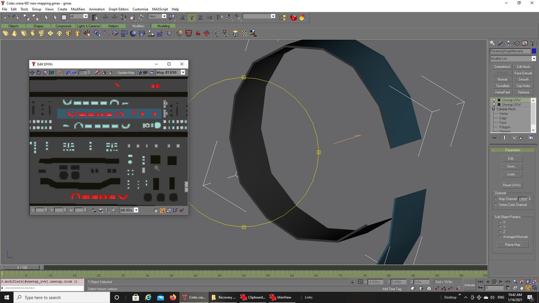Screen dimensions: 539x303
Task: Select the Averaged Normals radio button
Action: pos(500,237)
